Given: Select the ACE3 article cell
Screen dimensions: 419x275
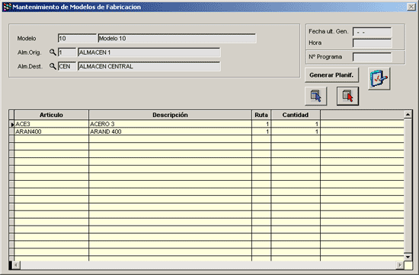Looking at the screenshot, I should pos(51,124).
